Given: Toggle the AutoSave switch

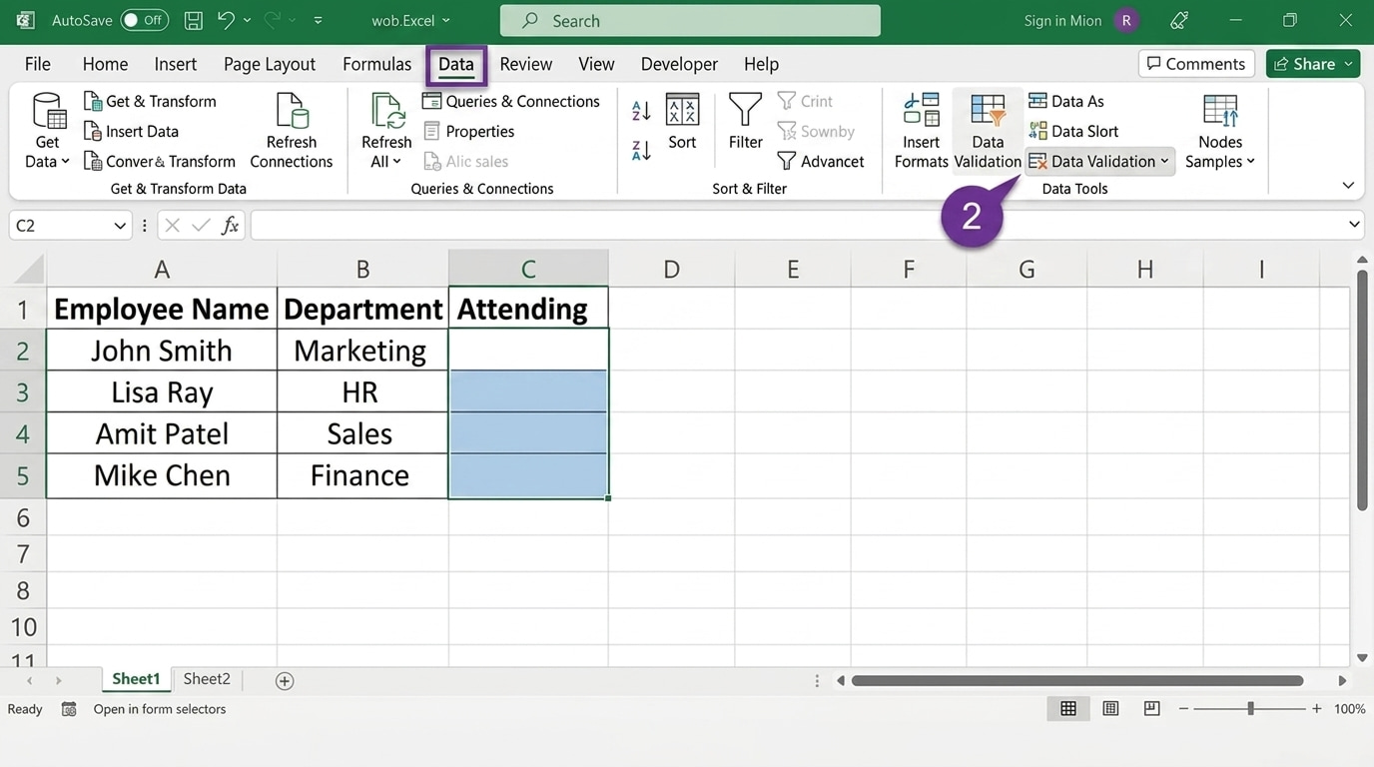Looking at the screenshot, I should coord(144,20).
